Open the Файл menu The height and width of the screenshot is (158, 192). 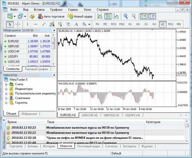pyautogui.click(x=14, y=9)
